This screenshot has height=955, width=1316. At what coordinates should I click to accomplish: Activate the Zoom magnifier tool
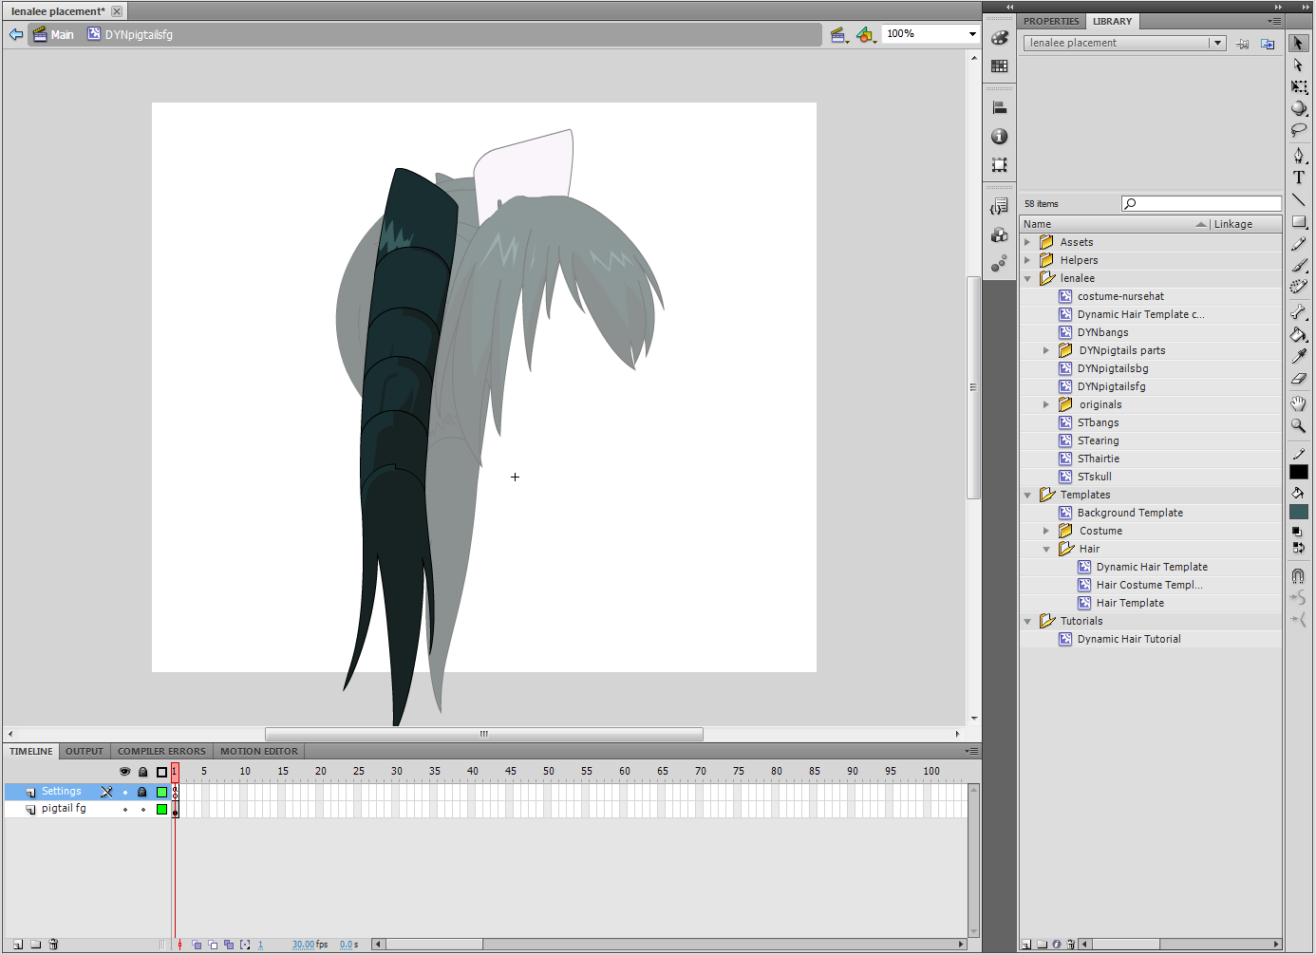[x=1298, y=426]
